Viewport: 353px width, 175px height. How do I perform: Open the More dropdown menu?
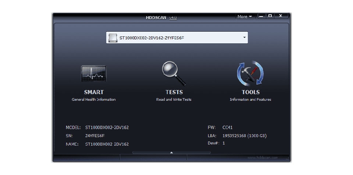pyautogui.click(x=245, y=17)
